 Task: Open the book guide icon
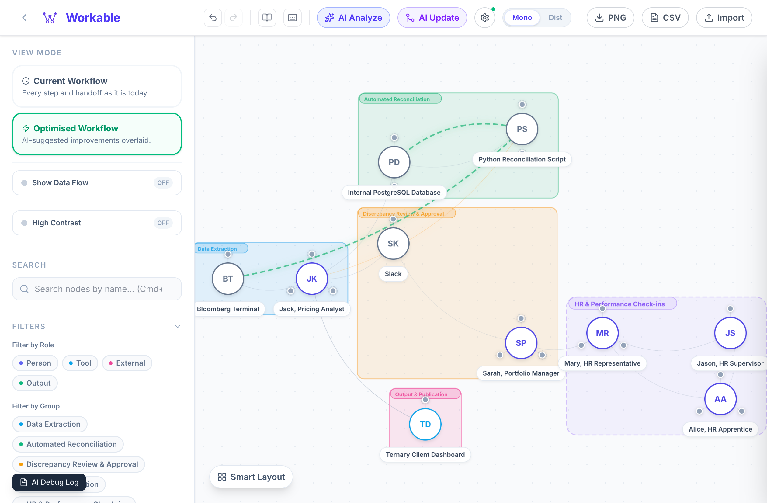267,17
